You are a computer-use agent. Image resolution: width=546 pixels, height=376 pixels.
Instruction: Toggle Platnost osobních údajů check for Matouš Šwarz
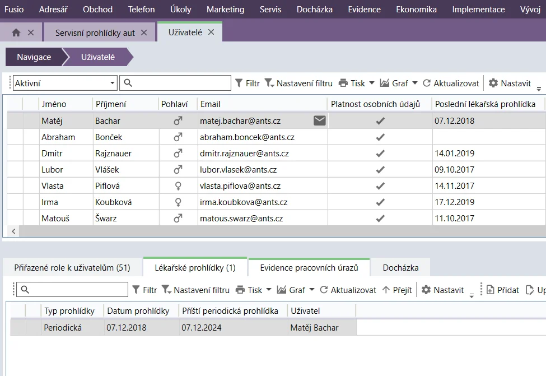380,218
